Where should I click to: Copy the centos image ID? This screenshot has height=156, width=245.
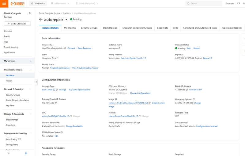coord(149,103)
